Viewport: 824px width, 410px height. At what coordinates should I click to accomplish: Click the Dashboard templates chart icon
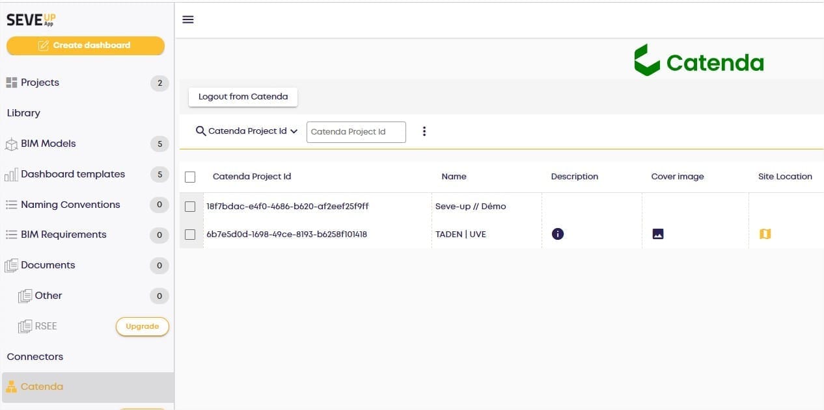[11, 175]
